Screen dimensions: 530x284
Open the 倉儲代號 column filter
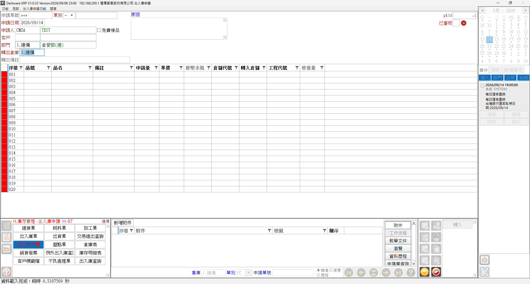pyautogui.click(x=236, y=68)
